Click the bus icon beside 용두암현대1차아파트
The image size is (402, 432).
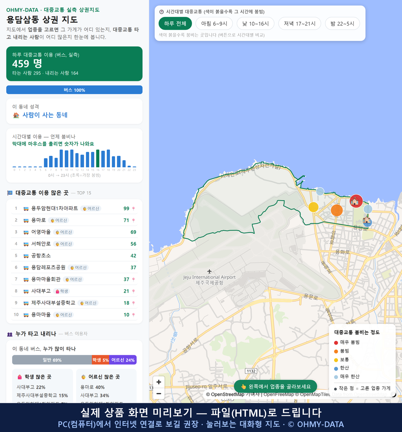point(26,209)
